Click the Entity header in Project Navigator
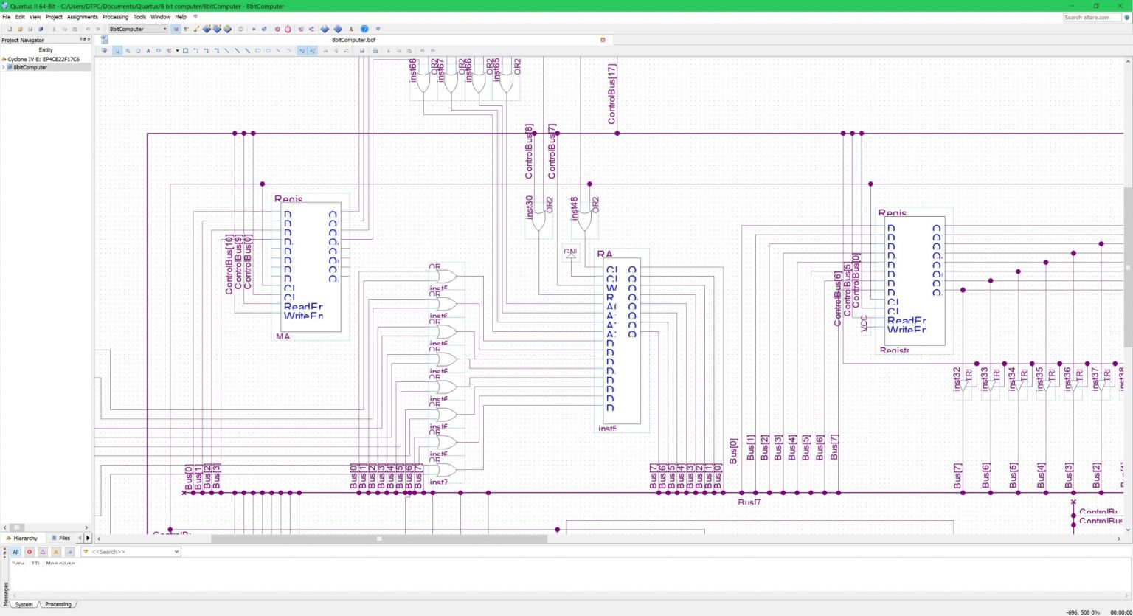 click(45, 49)
